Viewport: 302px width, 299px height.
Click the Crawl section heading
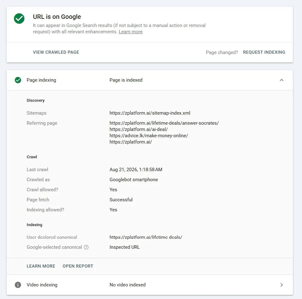[32, 157]
